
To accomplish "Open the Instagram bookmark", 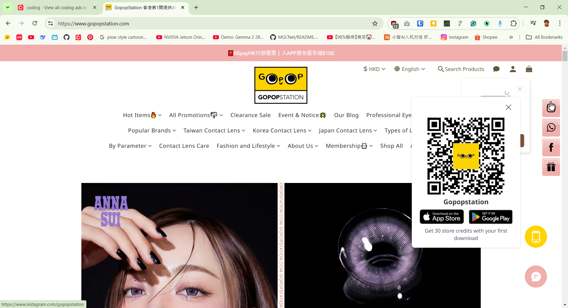I will tap(455, 37).
